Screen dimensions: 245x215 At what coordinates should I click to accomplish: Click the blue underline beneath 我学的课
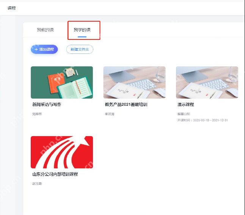point(82,37)
